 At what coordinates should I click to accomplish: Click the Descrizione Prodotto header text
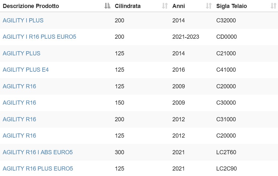31,6
